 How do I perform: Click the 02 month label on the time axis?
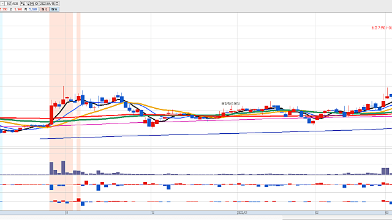click(317, 213)
